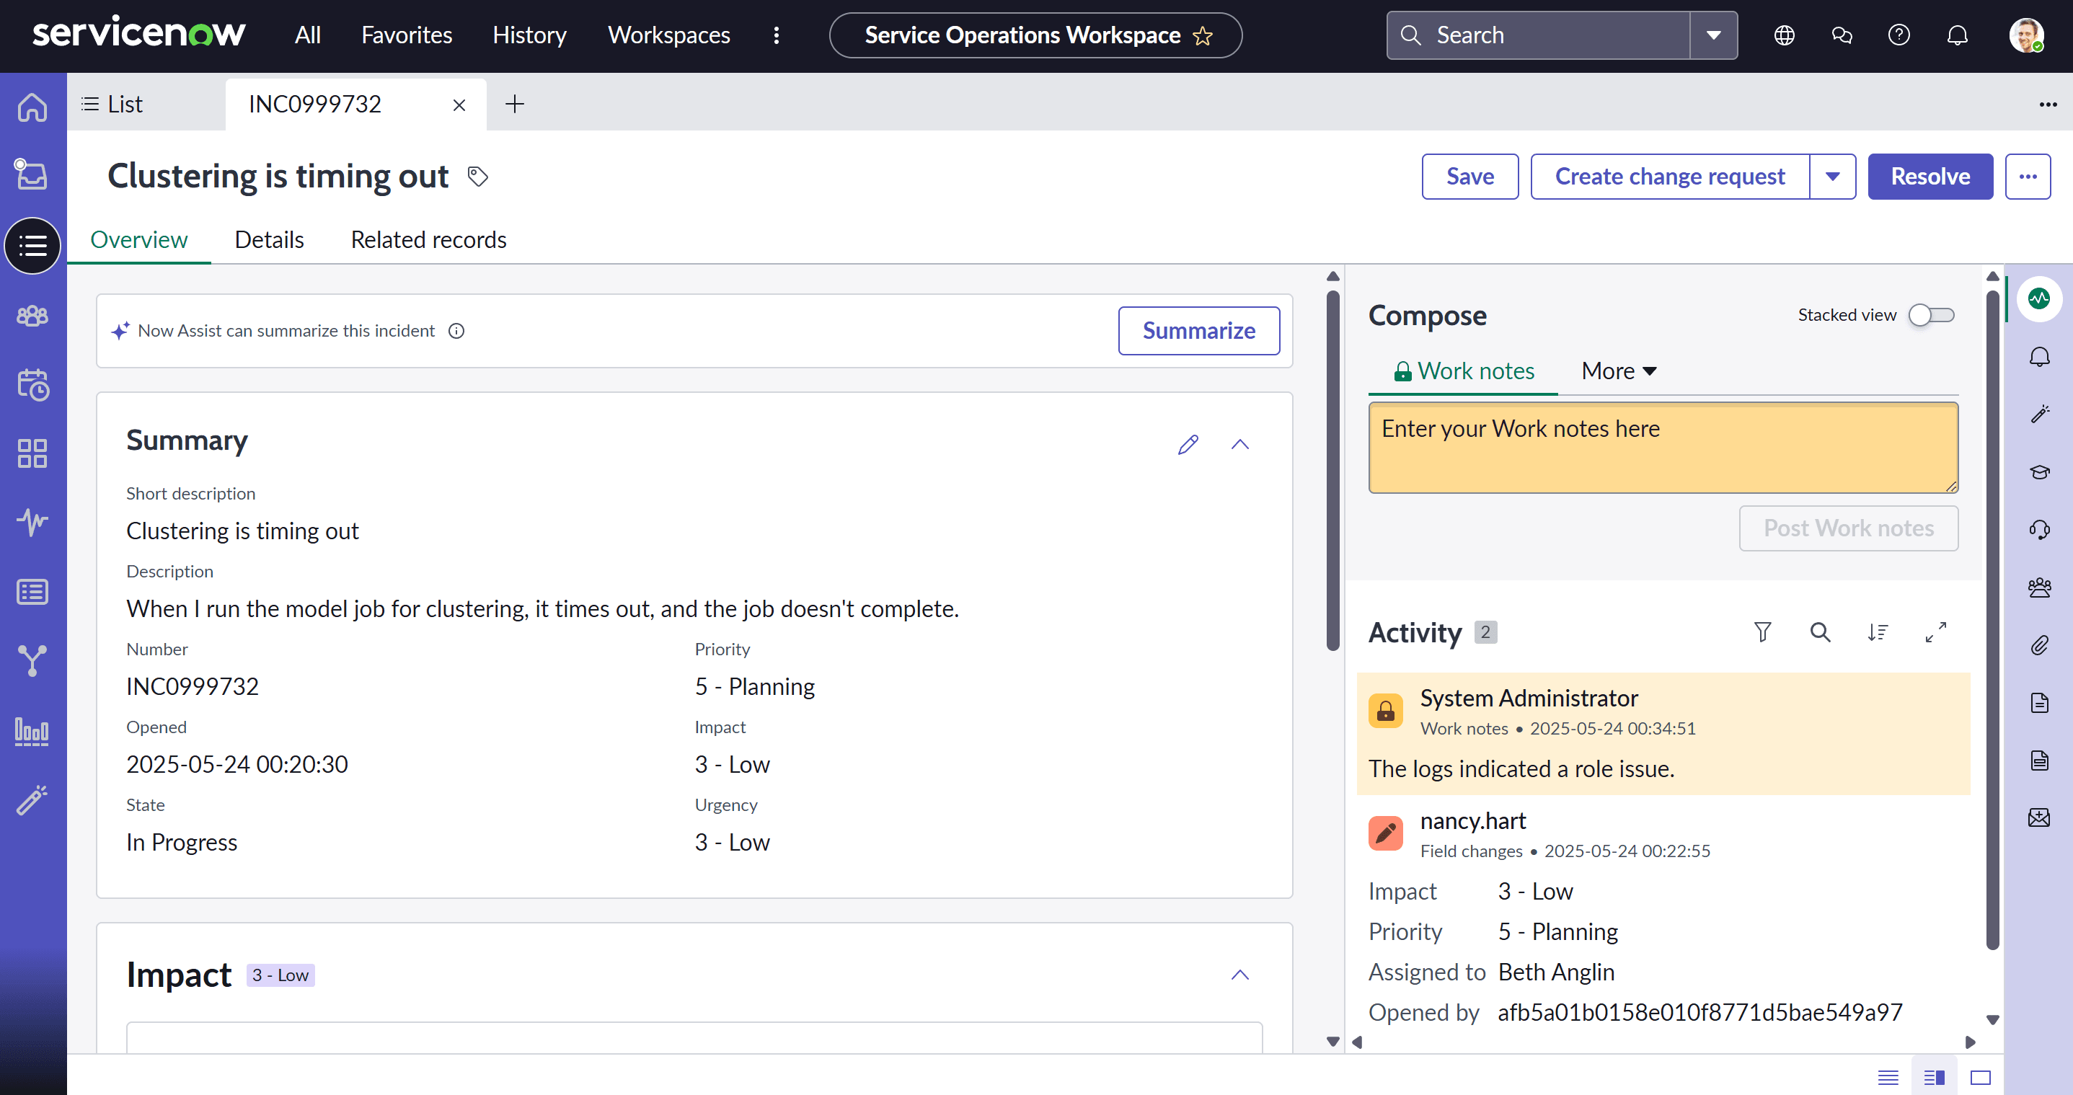This screenshot has width=2073, height=1095.
Task: Click the notification bell in header
Action: [1957, 35]
